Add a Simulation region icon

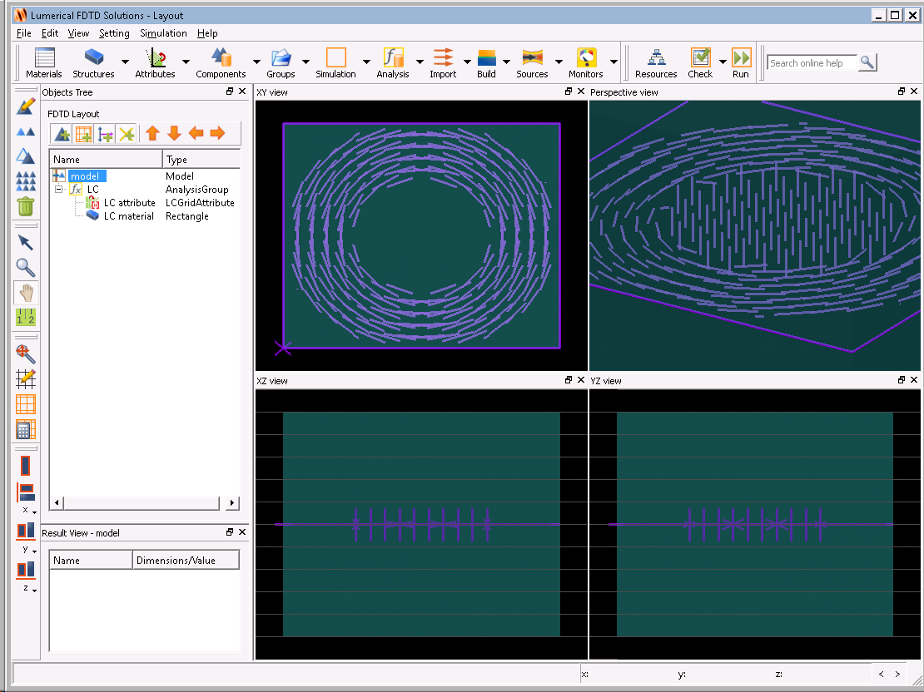tap(336, 57)
